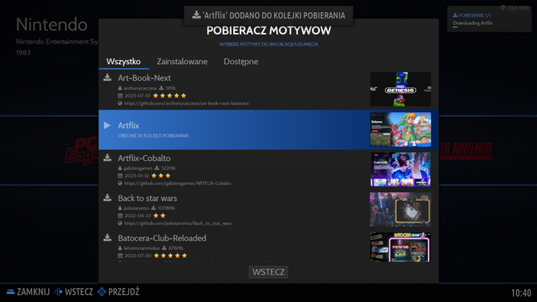
Task: Click the 522Mb size of Artflix-Cobalto
Action: [x=168, y=168]
